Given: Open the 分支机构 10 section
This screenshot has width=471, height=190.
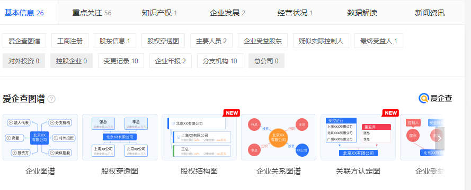Looking at the screenshot, I should 220,61.
